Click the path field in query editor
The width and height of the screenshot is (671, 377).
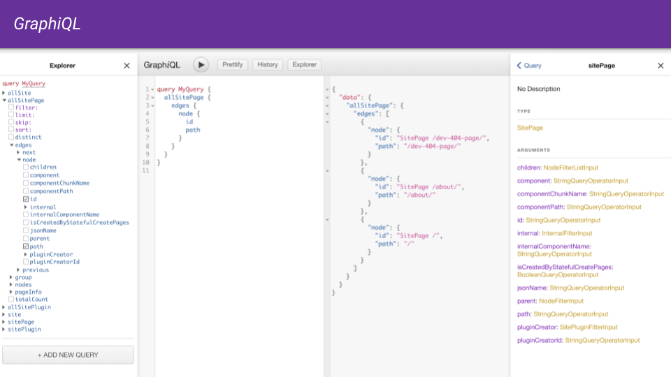coord(193,130)
